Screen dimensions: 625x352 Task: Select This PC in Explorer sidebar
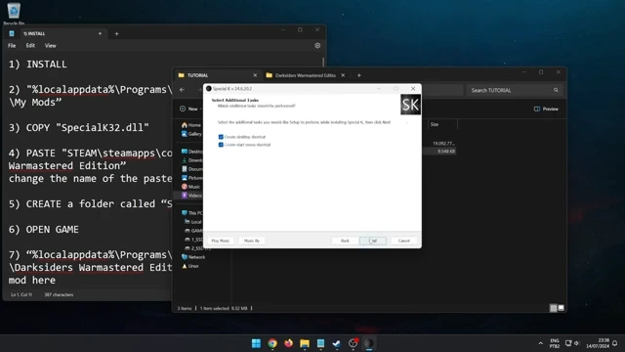tap(192, 213)
